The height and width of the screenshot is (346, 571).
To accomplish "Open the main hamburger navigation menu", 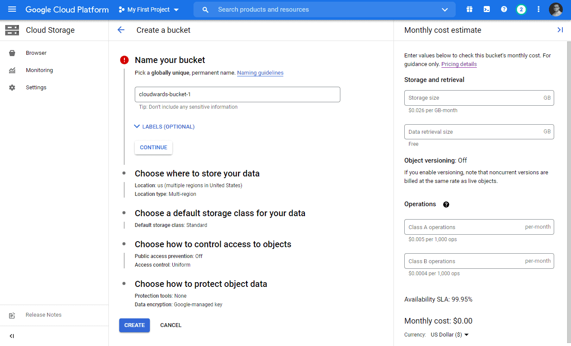I will click(x=12, y=9).
